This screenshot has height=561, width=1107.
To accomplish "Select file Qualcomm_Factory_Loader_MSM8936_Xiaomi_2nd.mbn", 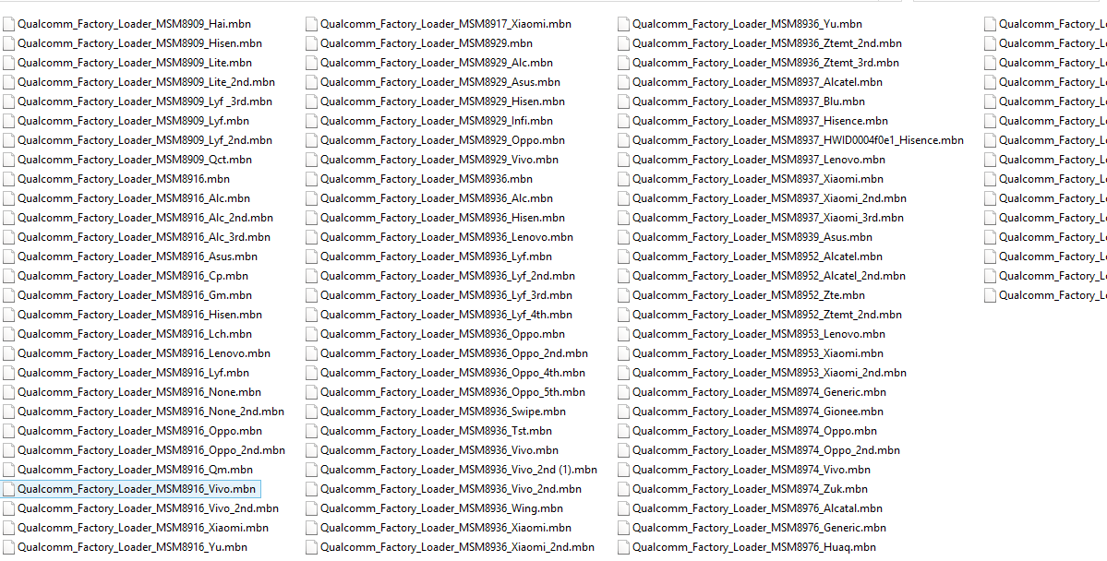I will pos(458,546).
